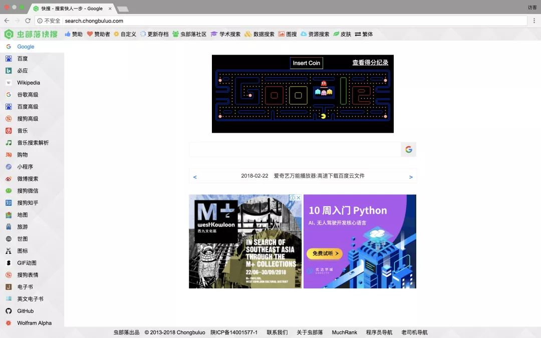This screenshot has width=541, height=338.
Task: Open the 爱奇艺万能播放器 news headline
Action: (x=319, y=176)
